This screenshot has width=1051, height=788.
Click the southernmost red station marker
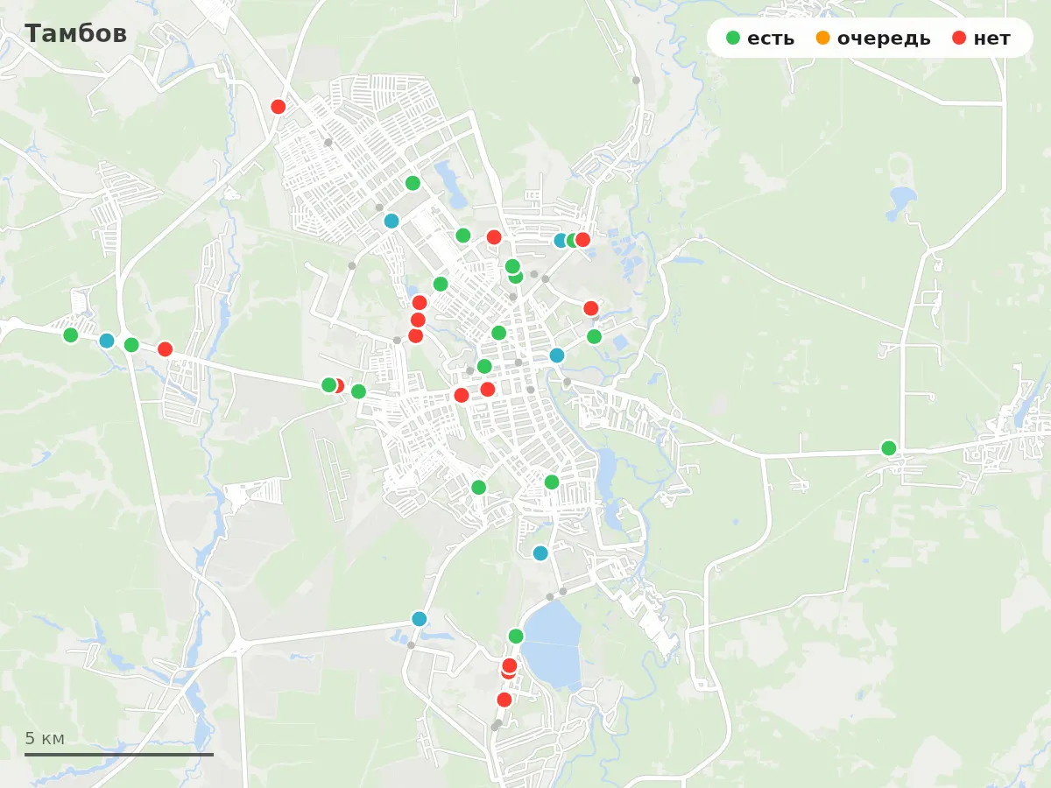click(504, 700)
